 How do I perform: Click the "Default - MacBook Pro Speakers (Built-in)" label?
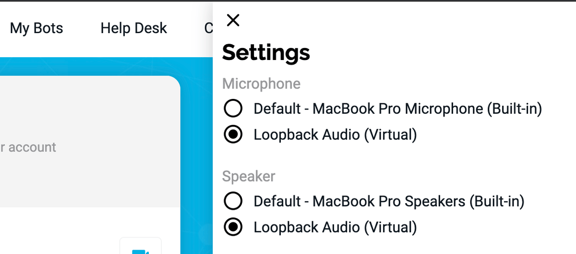point(389,201)
